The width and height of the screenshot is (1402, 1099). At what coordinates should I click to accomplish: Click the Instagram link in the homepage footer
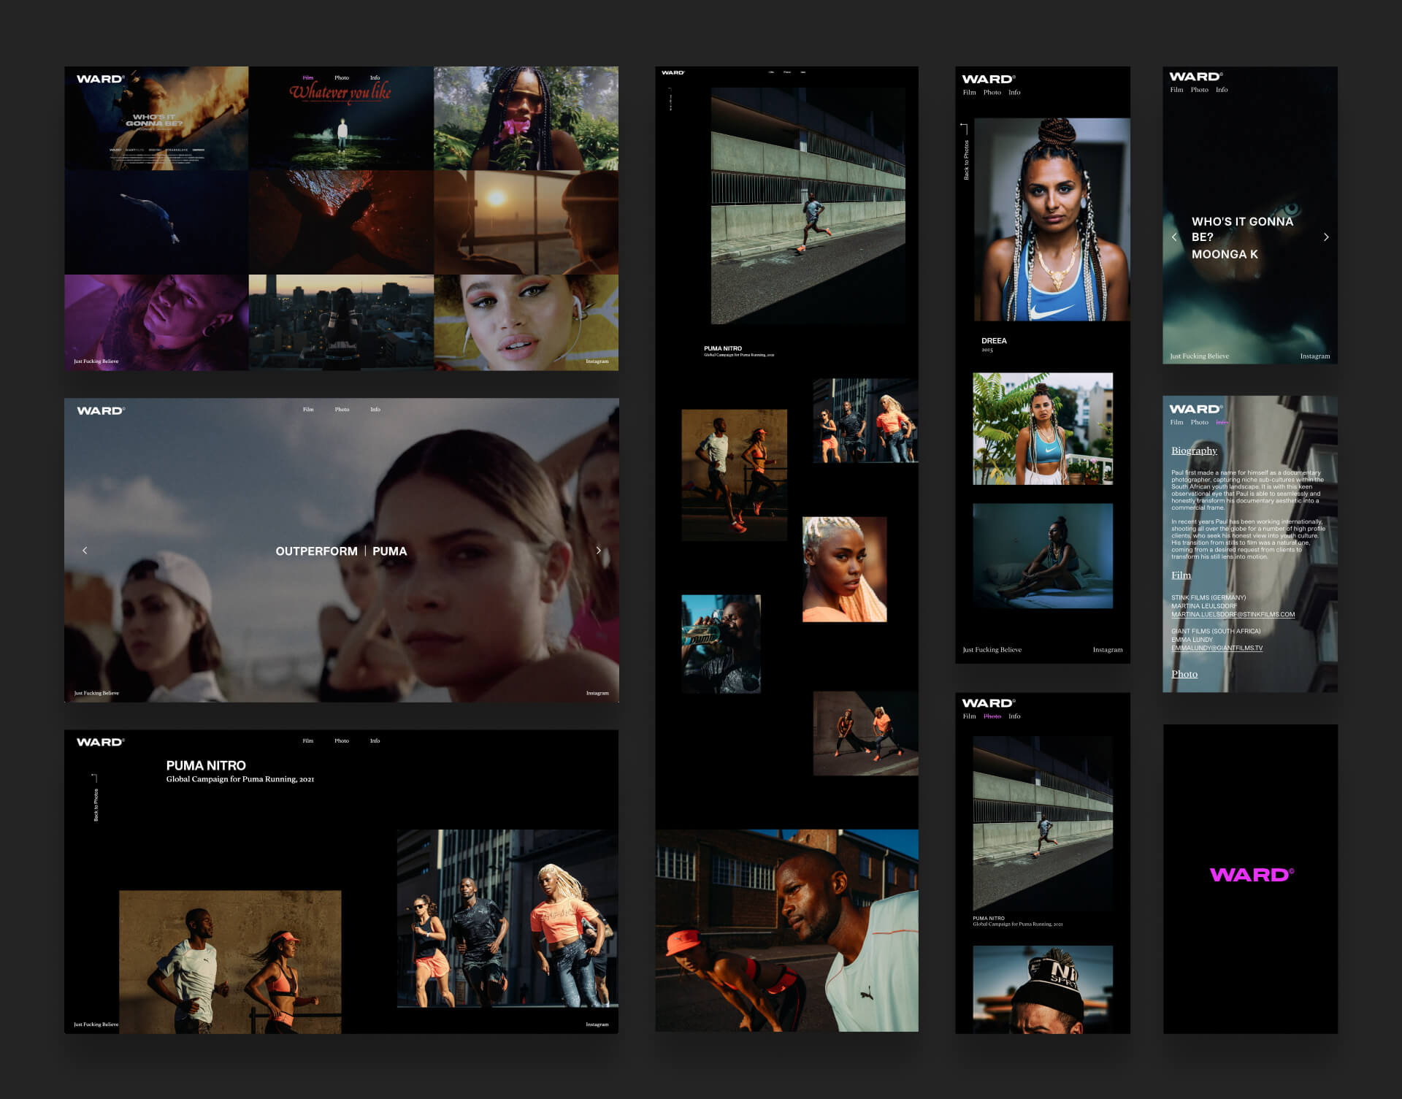(597, 361)
